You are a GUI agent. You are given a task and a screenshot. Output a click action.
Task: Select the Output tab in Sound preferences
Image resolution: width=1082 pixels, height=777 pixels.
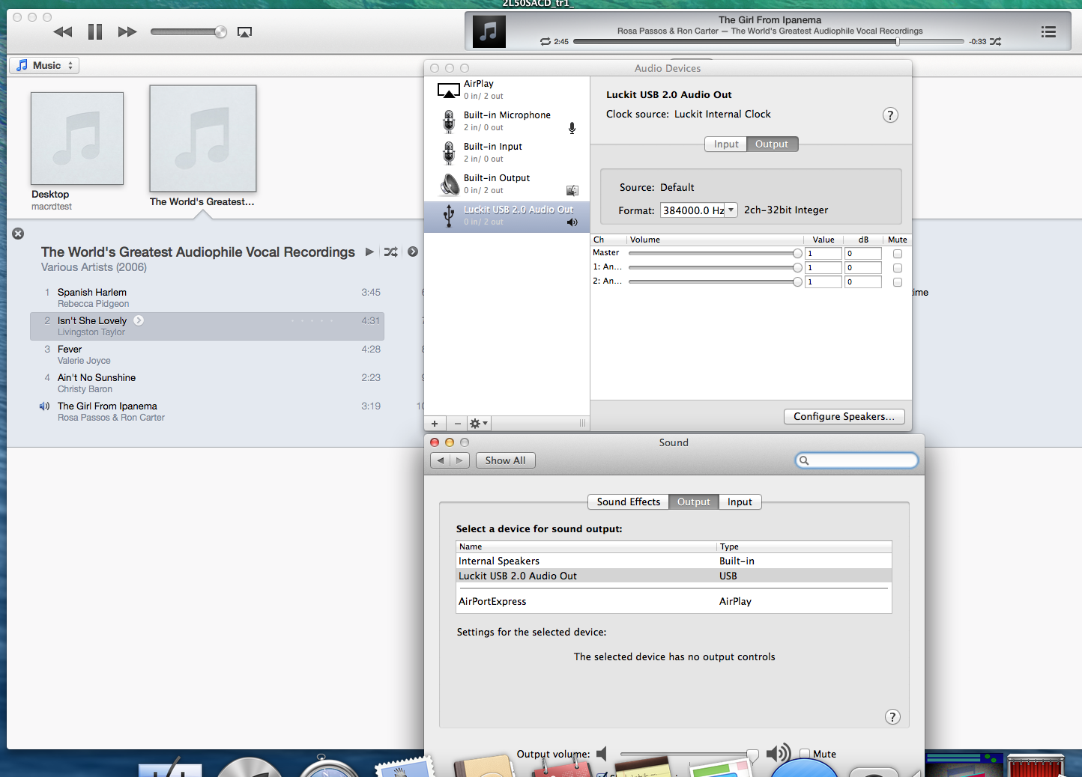693,502
